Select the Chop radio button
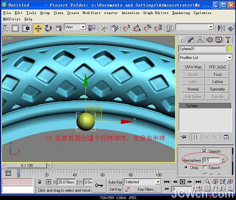The width and height of the screenshot is (236, 200). (x=186, y=167)
